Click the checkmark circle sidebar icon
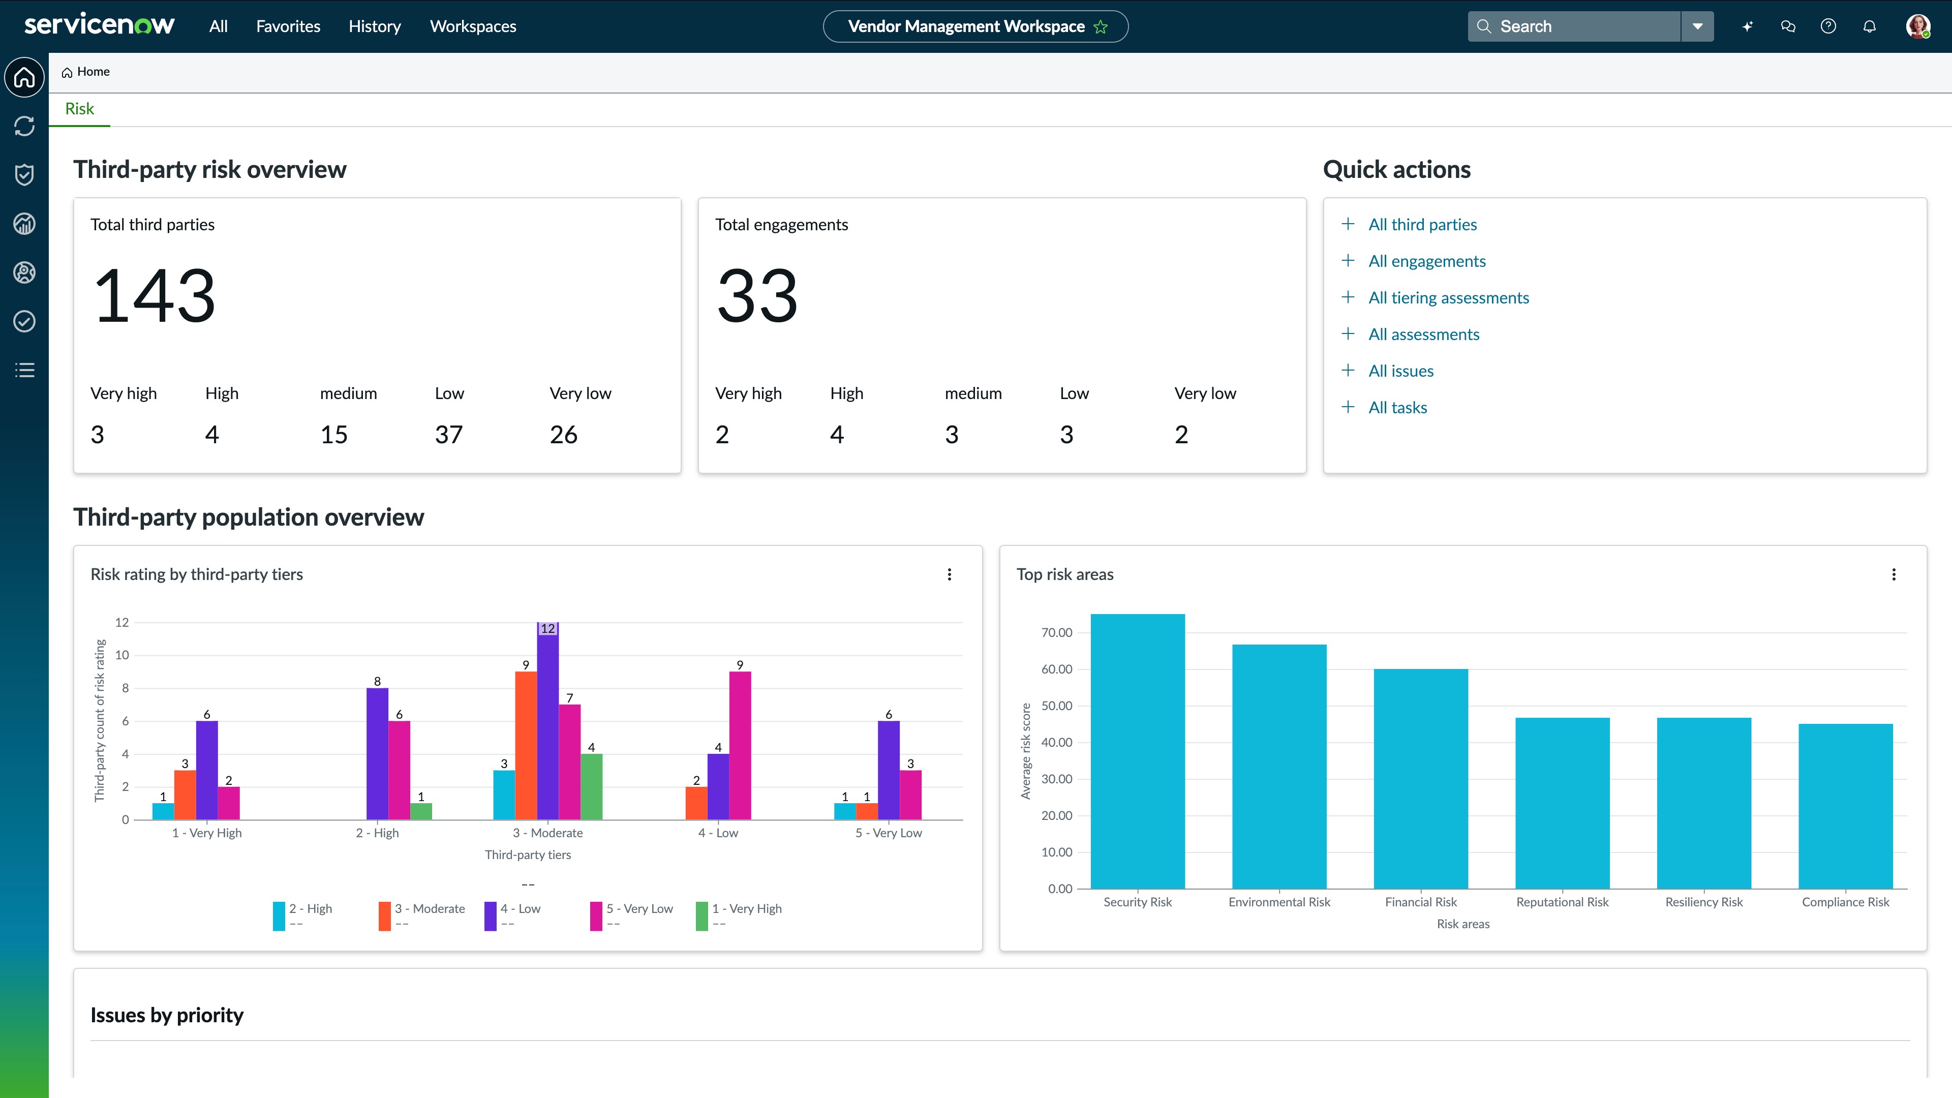 24,321
